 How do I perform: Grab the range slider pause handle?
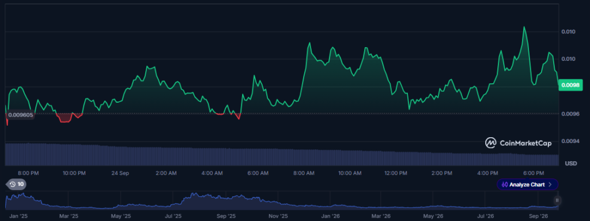(x=557, y=200)
